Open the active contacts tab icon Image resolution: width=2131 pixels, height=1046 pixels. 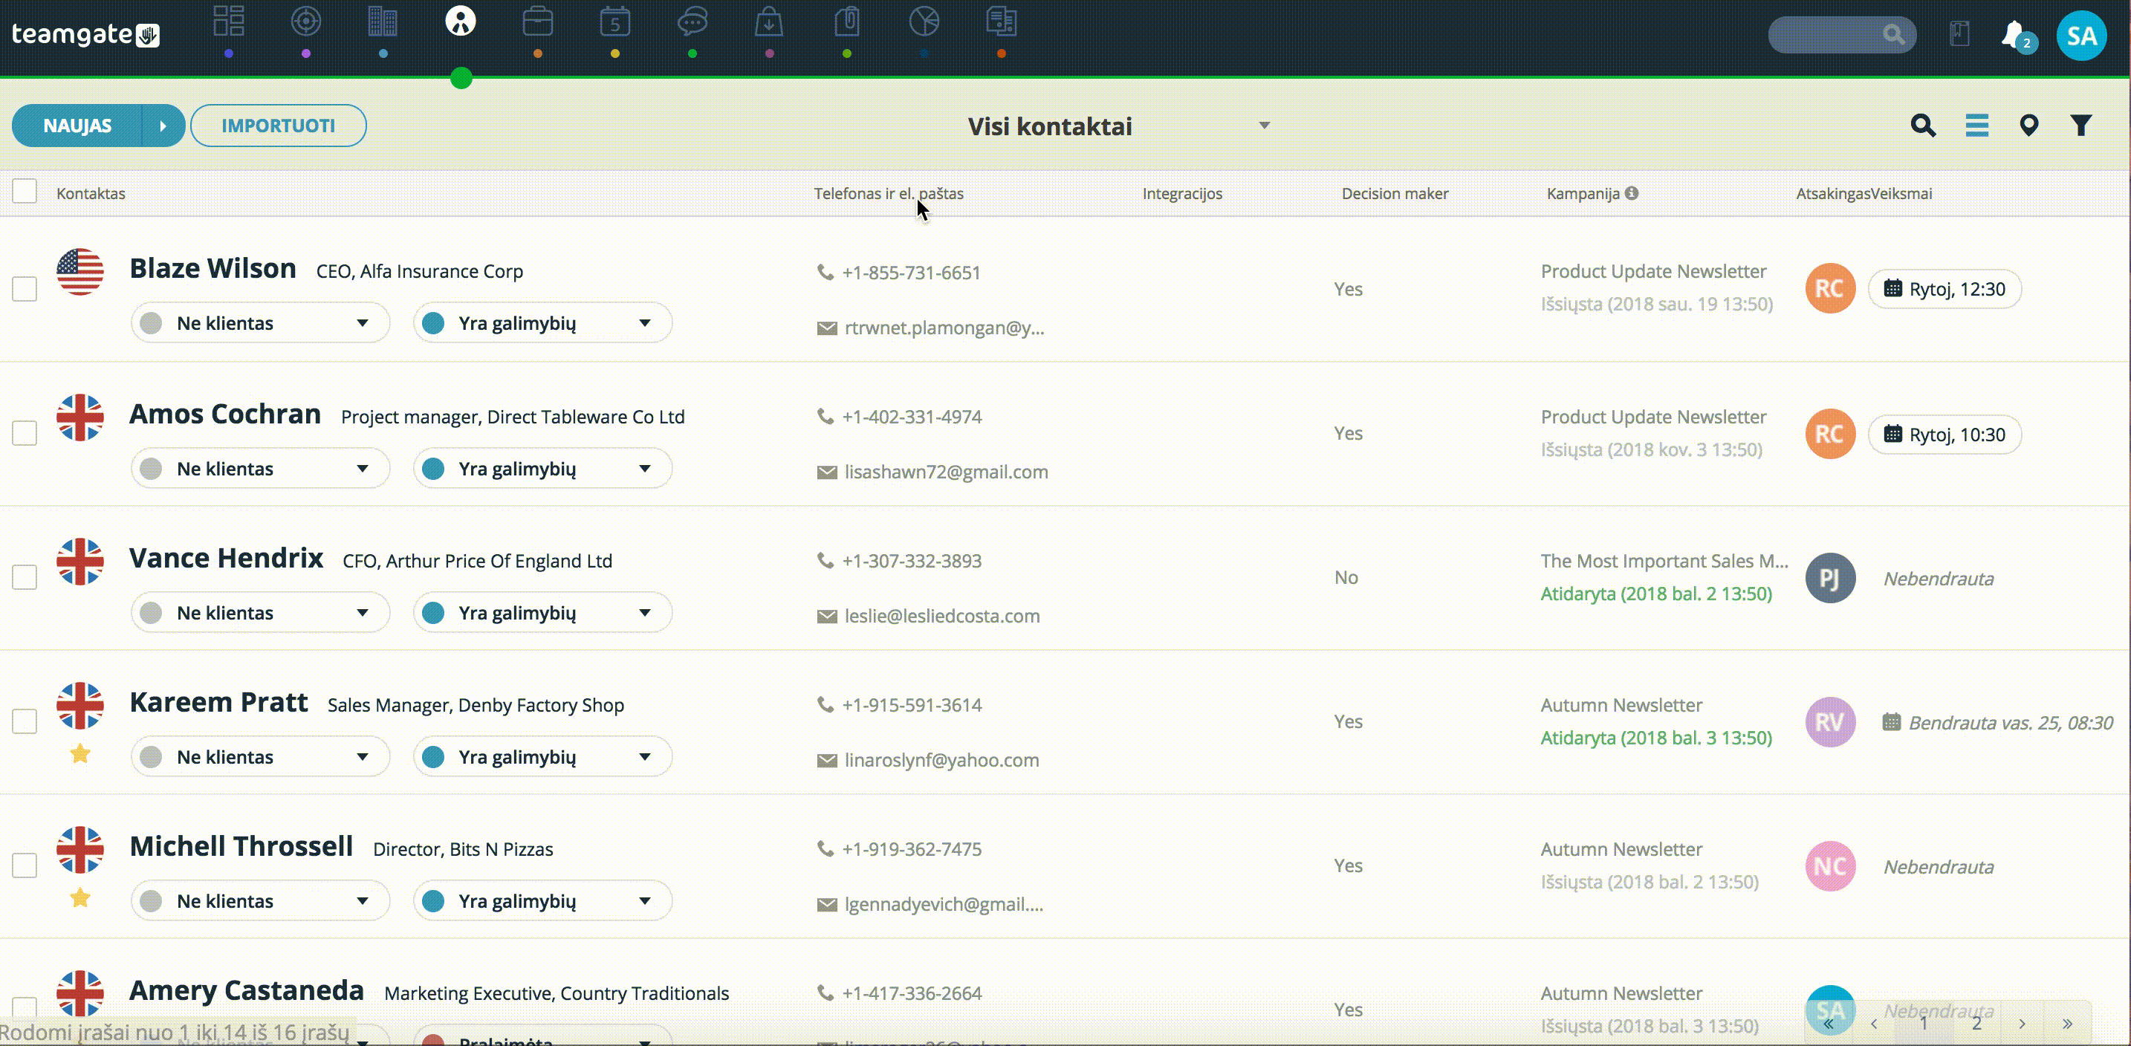coord(461,22)
